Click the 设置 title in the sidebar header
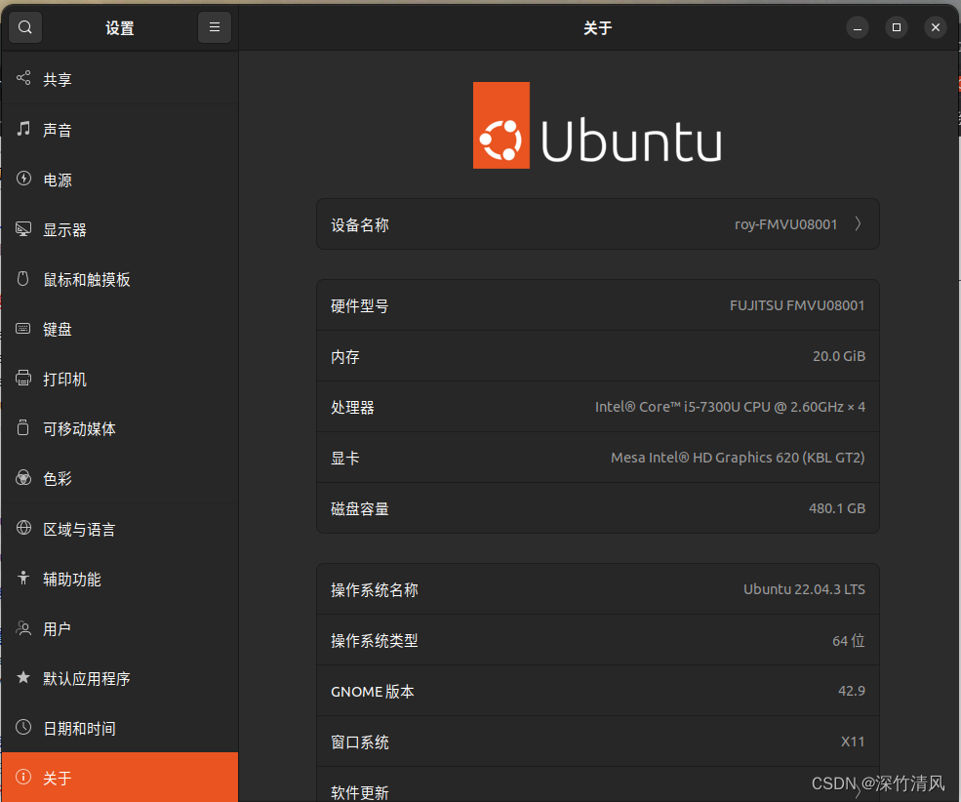Image resolution: width=961 pixels, height=802 pixels. [119, 28]
